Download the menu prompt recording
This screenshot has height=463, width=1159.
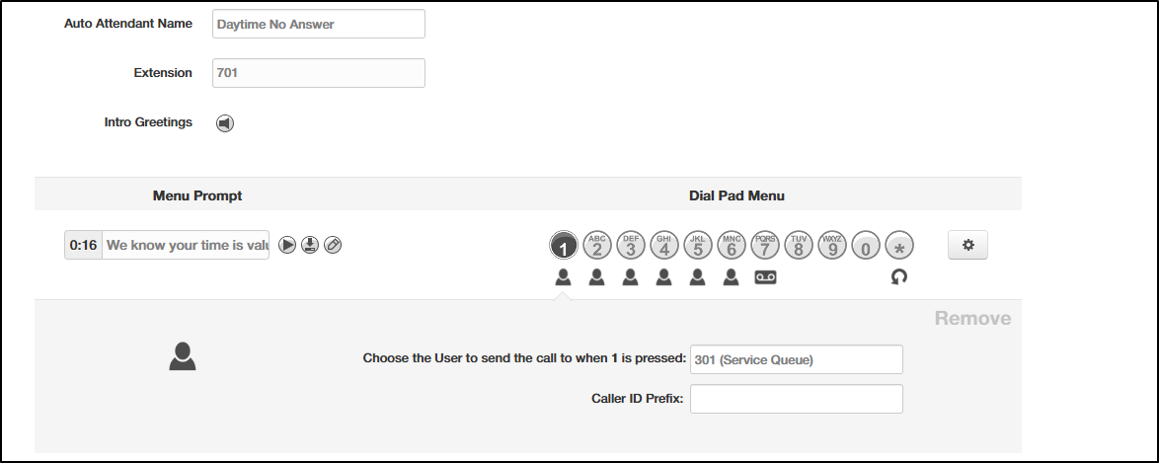pyautogui.click(x=310, y=245)
